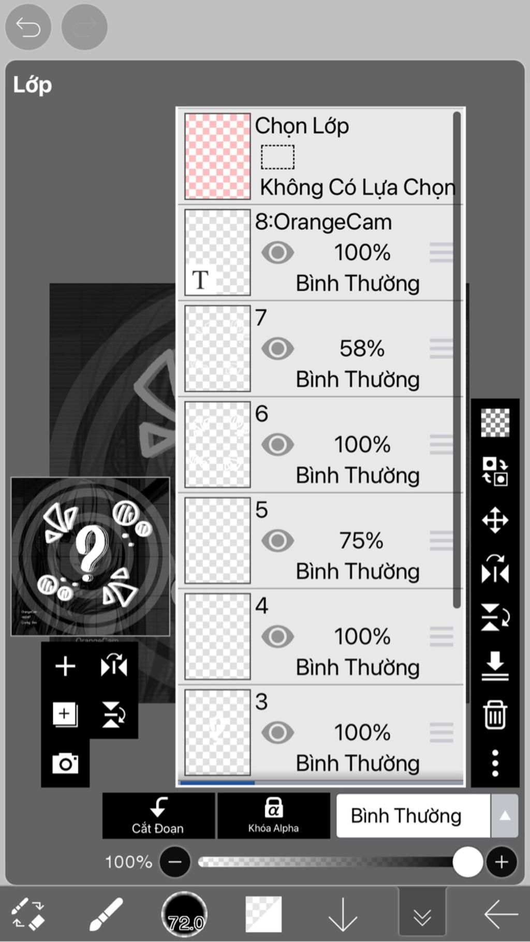This screenshot has height=942, width=530.
Task: Add a new layer with plus icon
Action: (65, 666)
